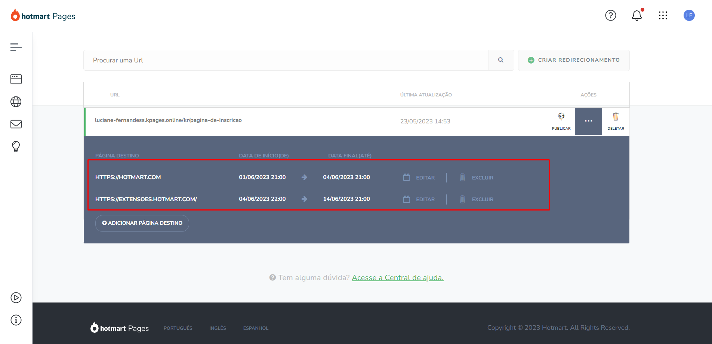
Task: Toggle the sidebar hamburger menu
Action: pyautogui.click(x=16, y=47)
